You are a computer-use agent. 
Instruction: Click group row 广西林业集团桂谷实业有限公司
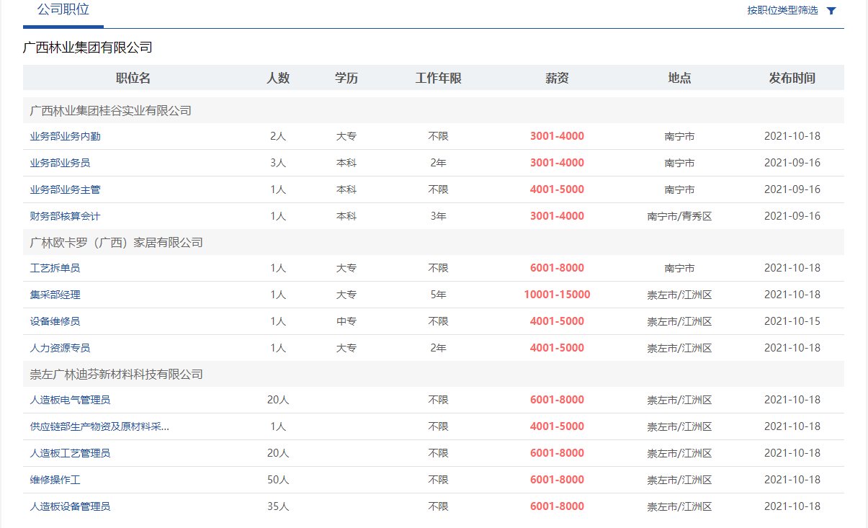click(x=434, y=110)
